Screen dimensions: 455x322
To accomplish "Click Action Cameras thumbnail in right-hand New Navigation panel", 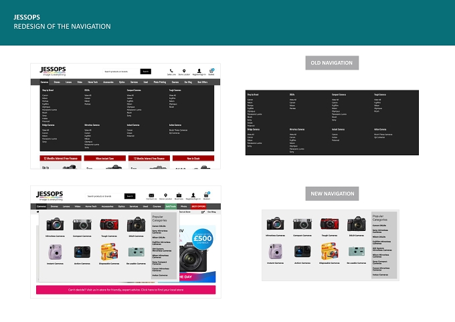I will pos(302,251).
